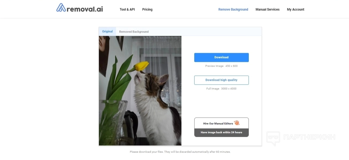Click Hire Our Manual Editors button
Screen dimensions: 349x160
222,123
